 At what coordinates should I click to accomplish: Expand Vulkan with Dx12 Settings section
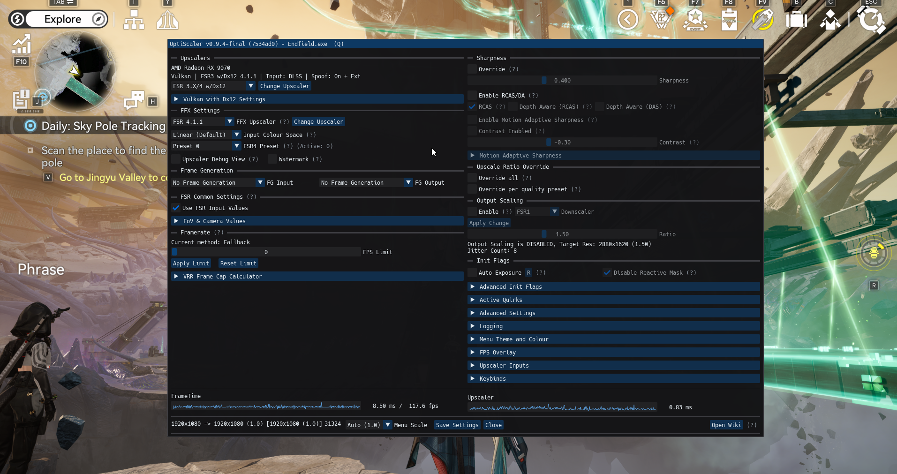point(317,99)
